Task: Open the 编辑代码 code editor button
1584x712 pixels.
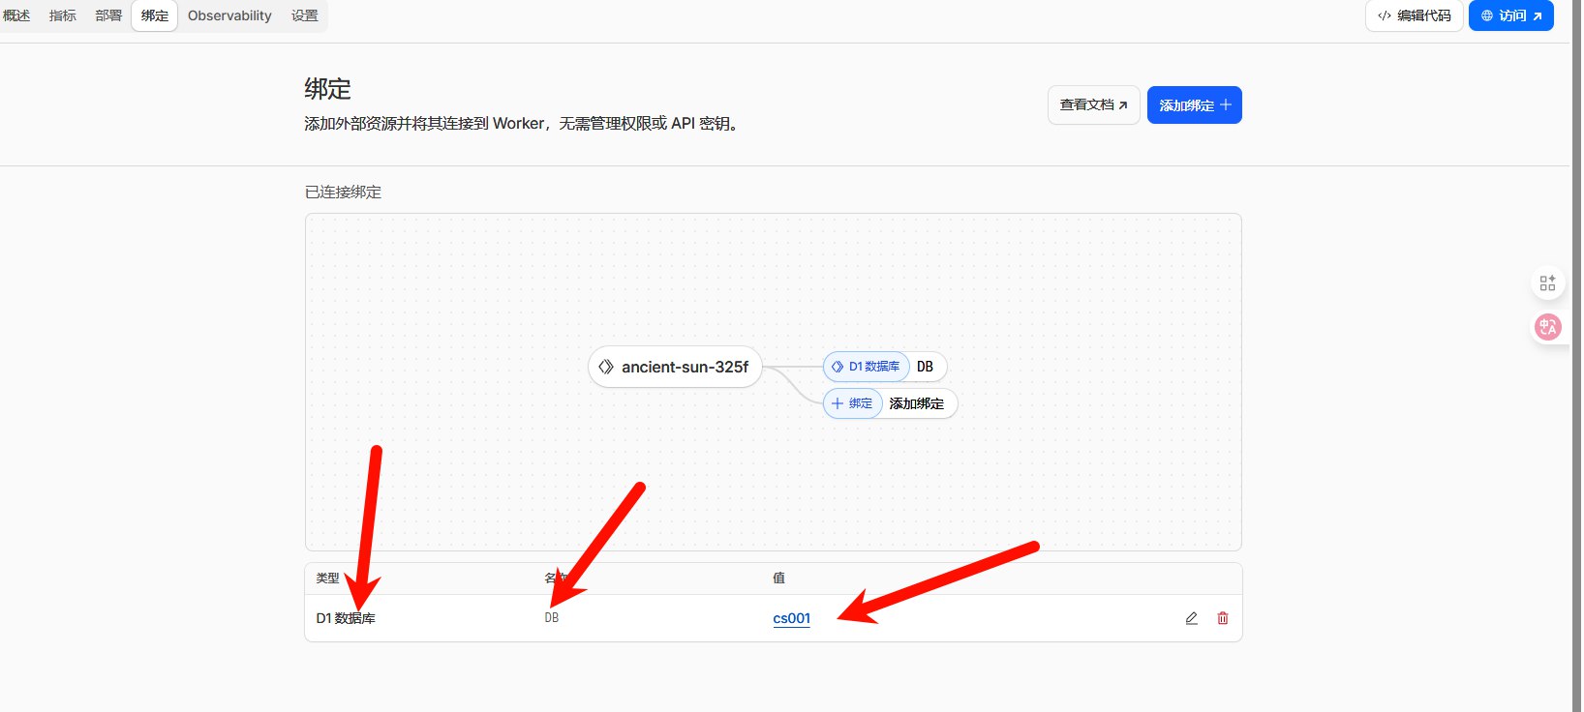Action: click(x=1414, y=15)
